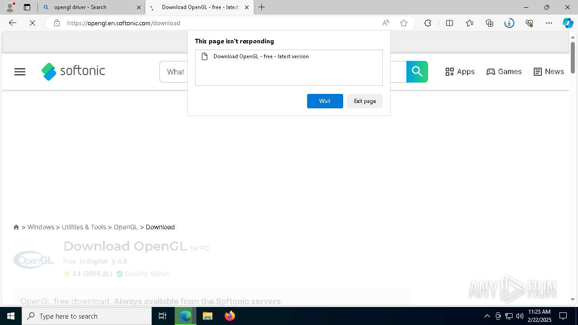Open the Apps section

[460, 72]
